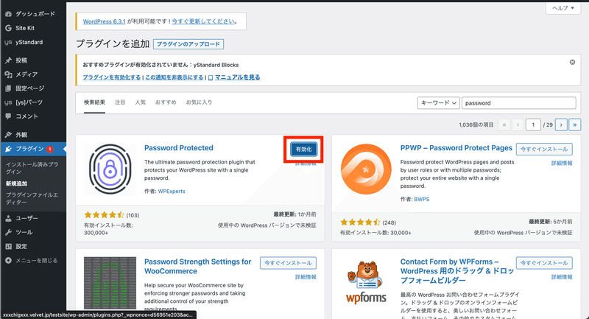Viewport: 589px width, 319px height.
Task: Click author link WPExperts
Action: point(172,192)
